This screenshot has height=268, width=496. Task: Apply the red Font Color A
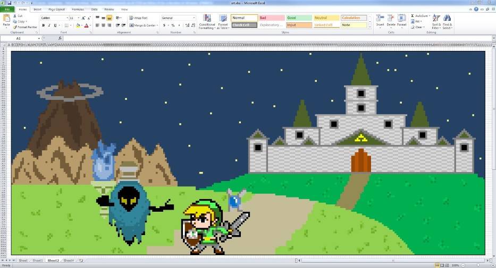[x=86, y=25]
